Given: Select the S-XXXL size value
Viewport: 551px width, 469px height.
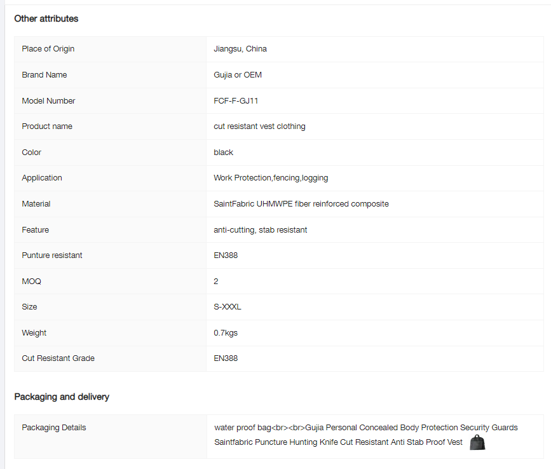Looking at the screenshot, I should (x=228, y=307).
